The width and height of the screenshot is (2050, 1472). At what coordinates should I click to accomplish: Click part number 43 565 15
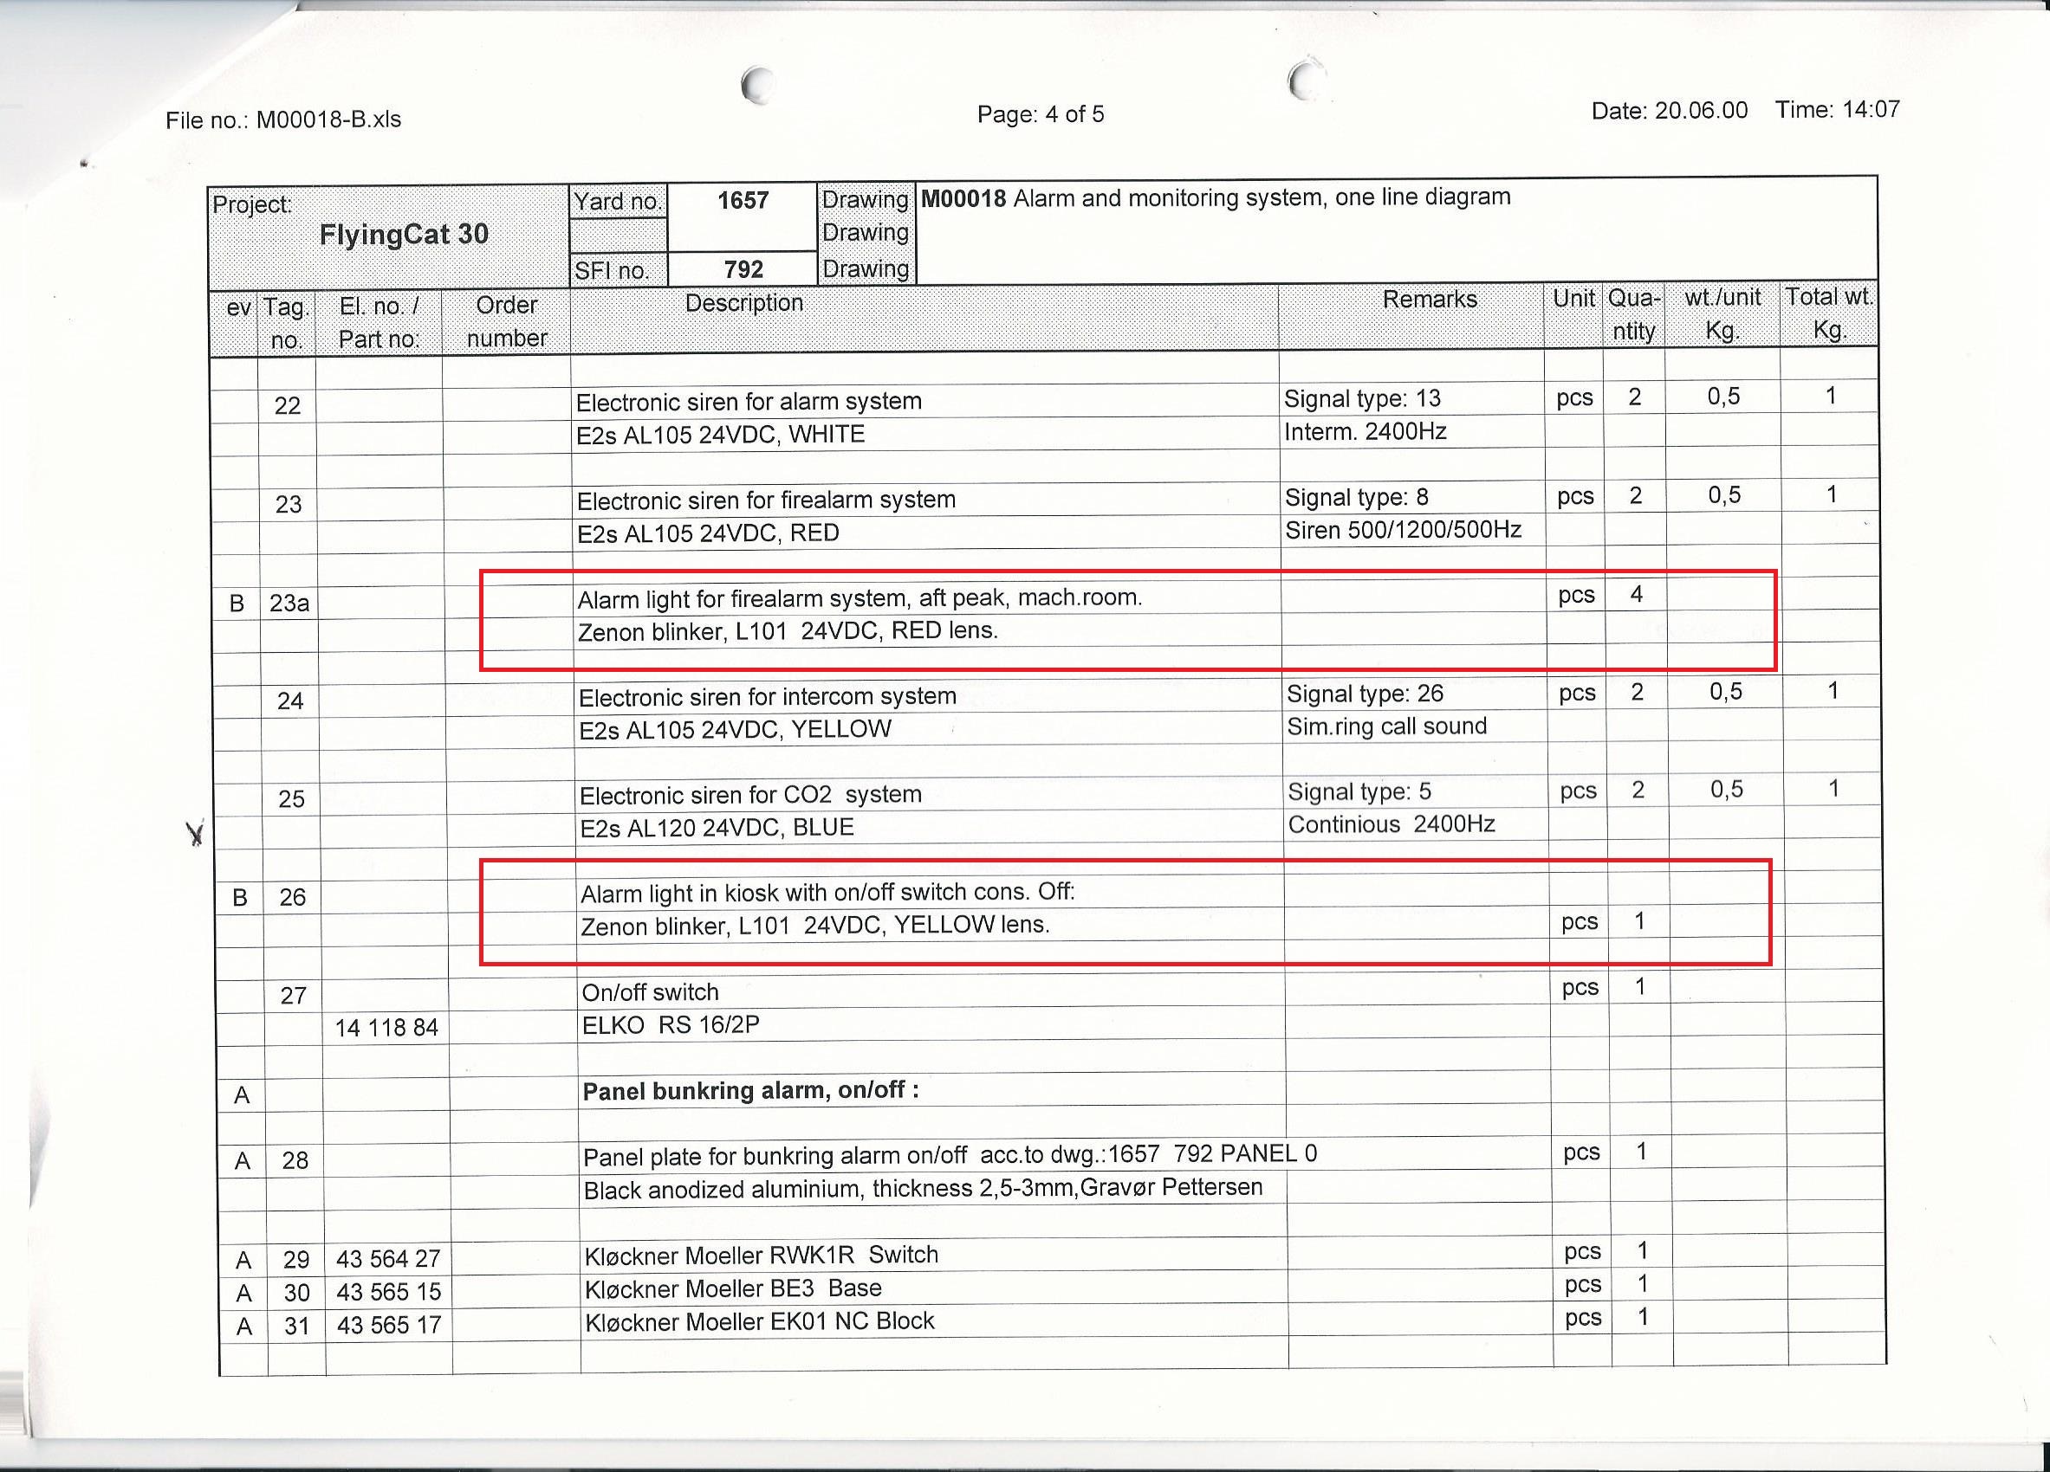[389, 1292]
